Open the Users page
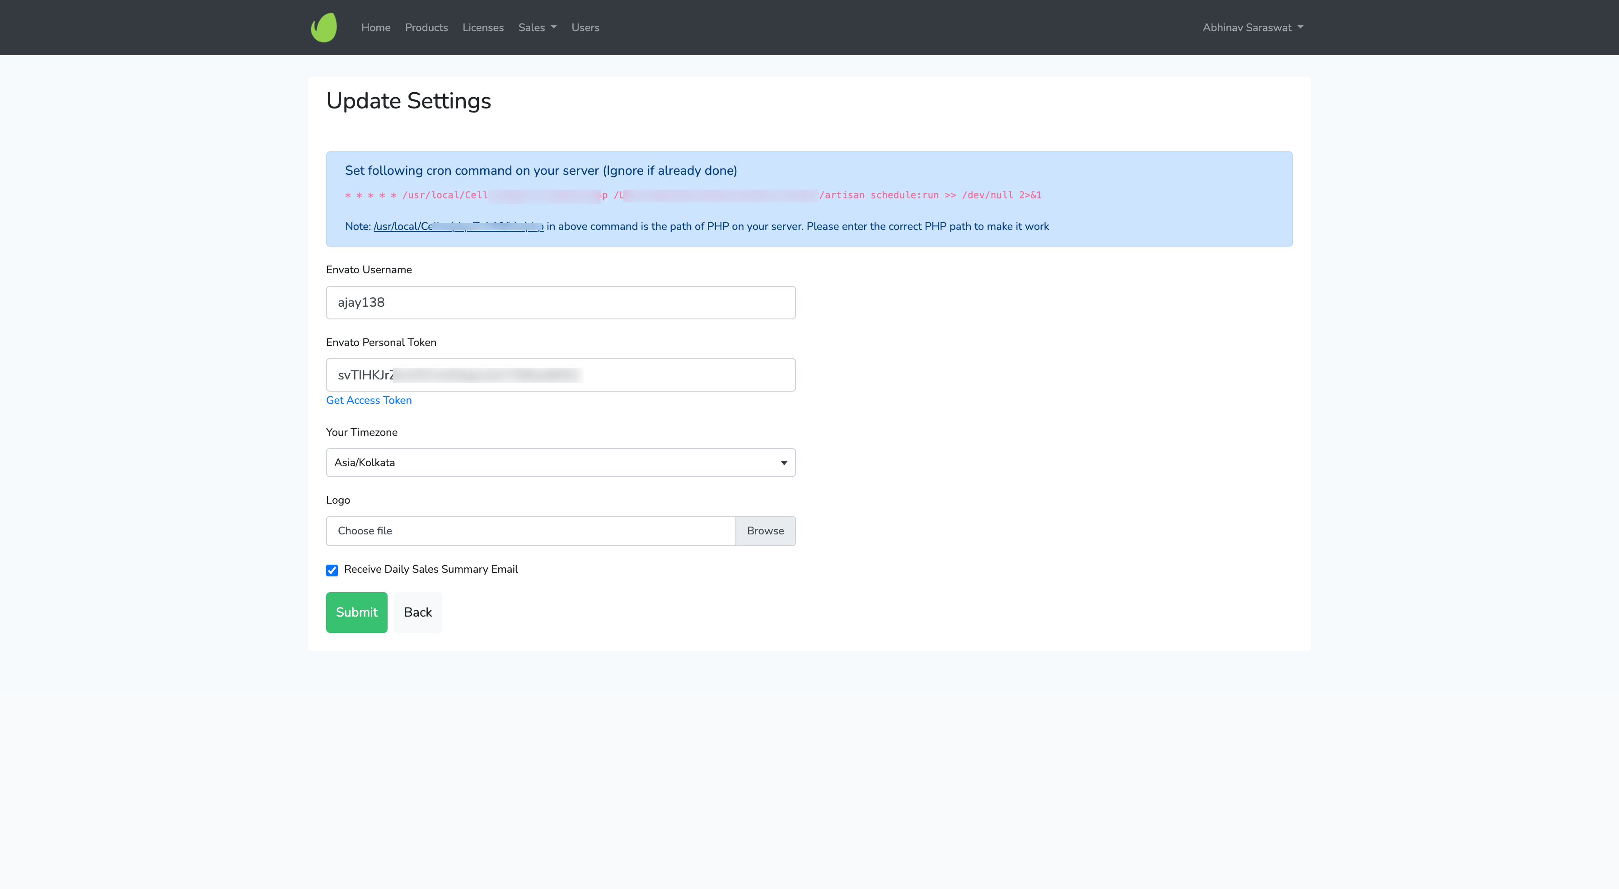1619x889 pixels. [585, 28]
